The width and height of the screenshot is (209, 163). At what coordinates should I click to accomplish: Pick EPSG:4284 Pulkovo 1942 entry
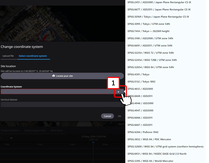[x=143, y=132]
